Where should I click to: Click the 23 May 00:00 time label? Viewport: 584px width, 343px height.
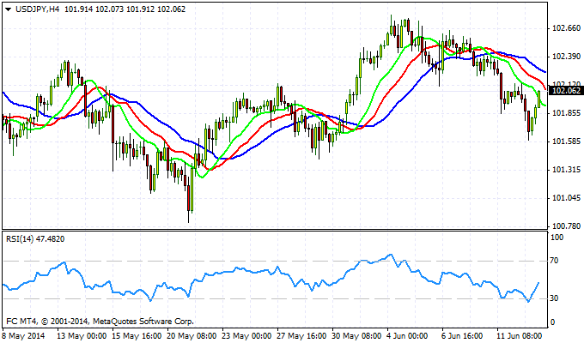[246, 336]
